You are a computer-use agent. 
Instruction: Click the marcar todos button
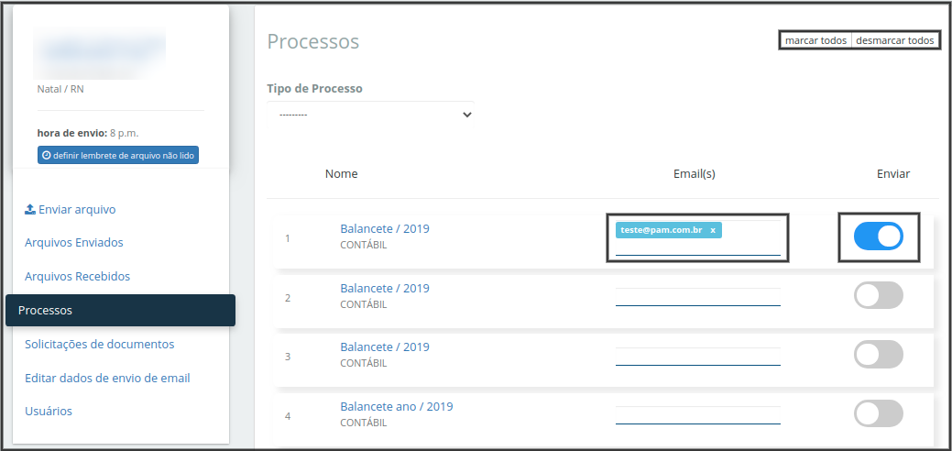(x=816, y=40)
